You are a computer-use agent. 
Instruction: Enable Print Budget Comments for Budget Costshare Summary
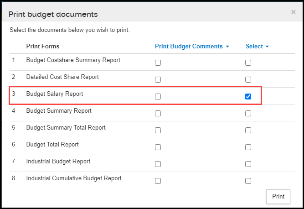(x=158, y=63)
